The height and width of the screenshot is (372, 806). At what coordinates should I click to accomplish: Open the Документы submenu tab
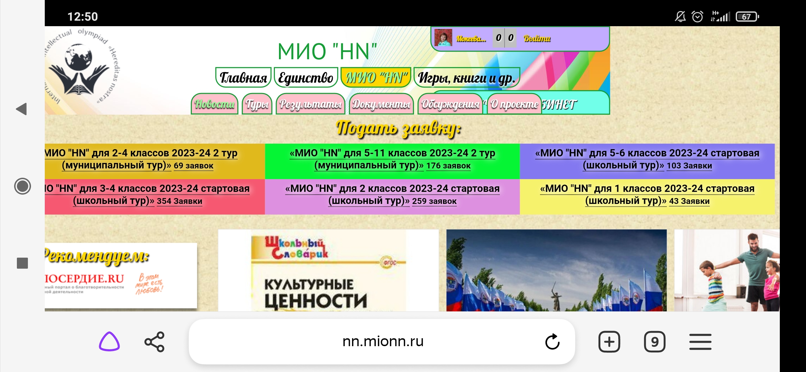(381, 104)
